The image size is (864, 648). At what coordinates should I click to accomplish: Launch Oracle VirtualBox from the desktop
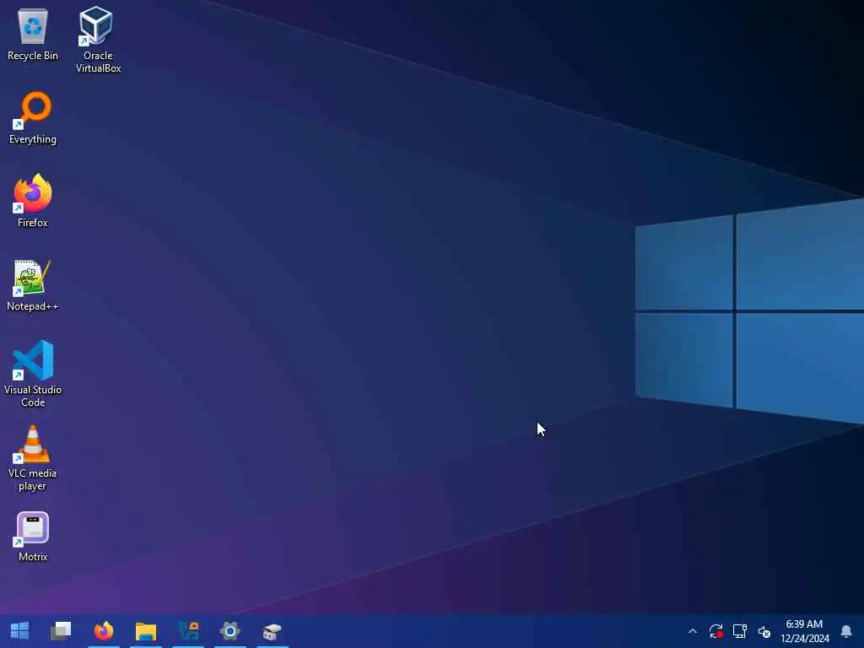(98, 40)
